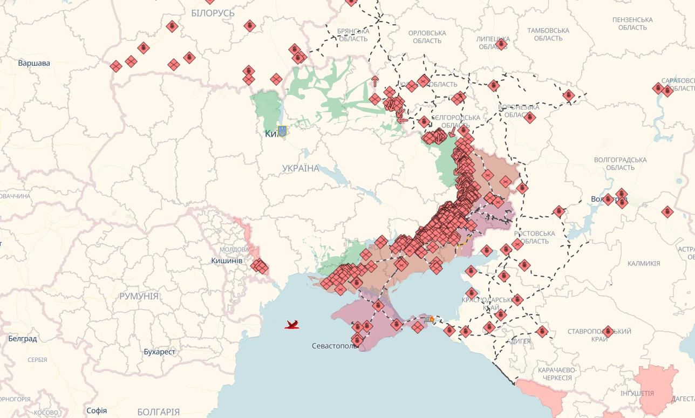Click the МОЛДОВА label

pos(234,249)
